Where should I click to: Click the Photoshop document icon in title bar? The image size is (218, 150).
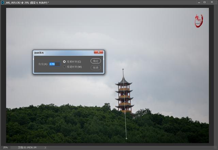(2, 2)
